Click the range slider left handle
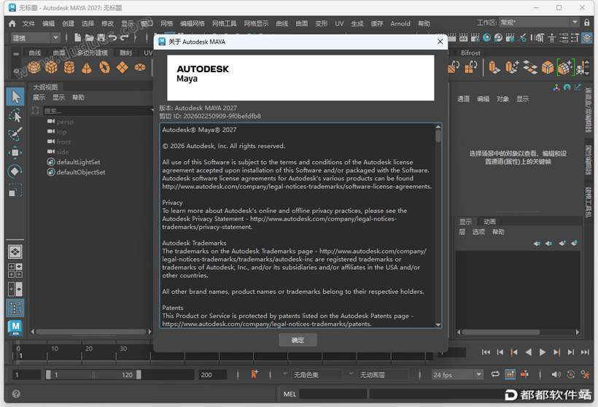 pos(48,375)
